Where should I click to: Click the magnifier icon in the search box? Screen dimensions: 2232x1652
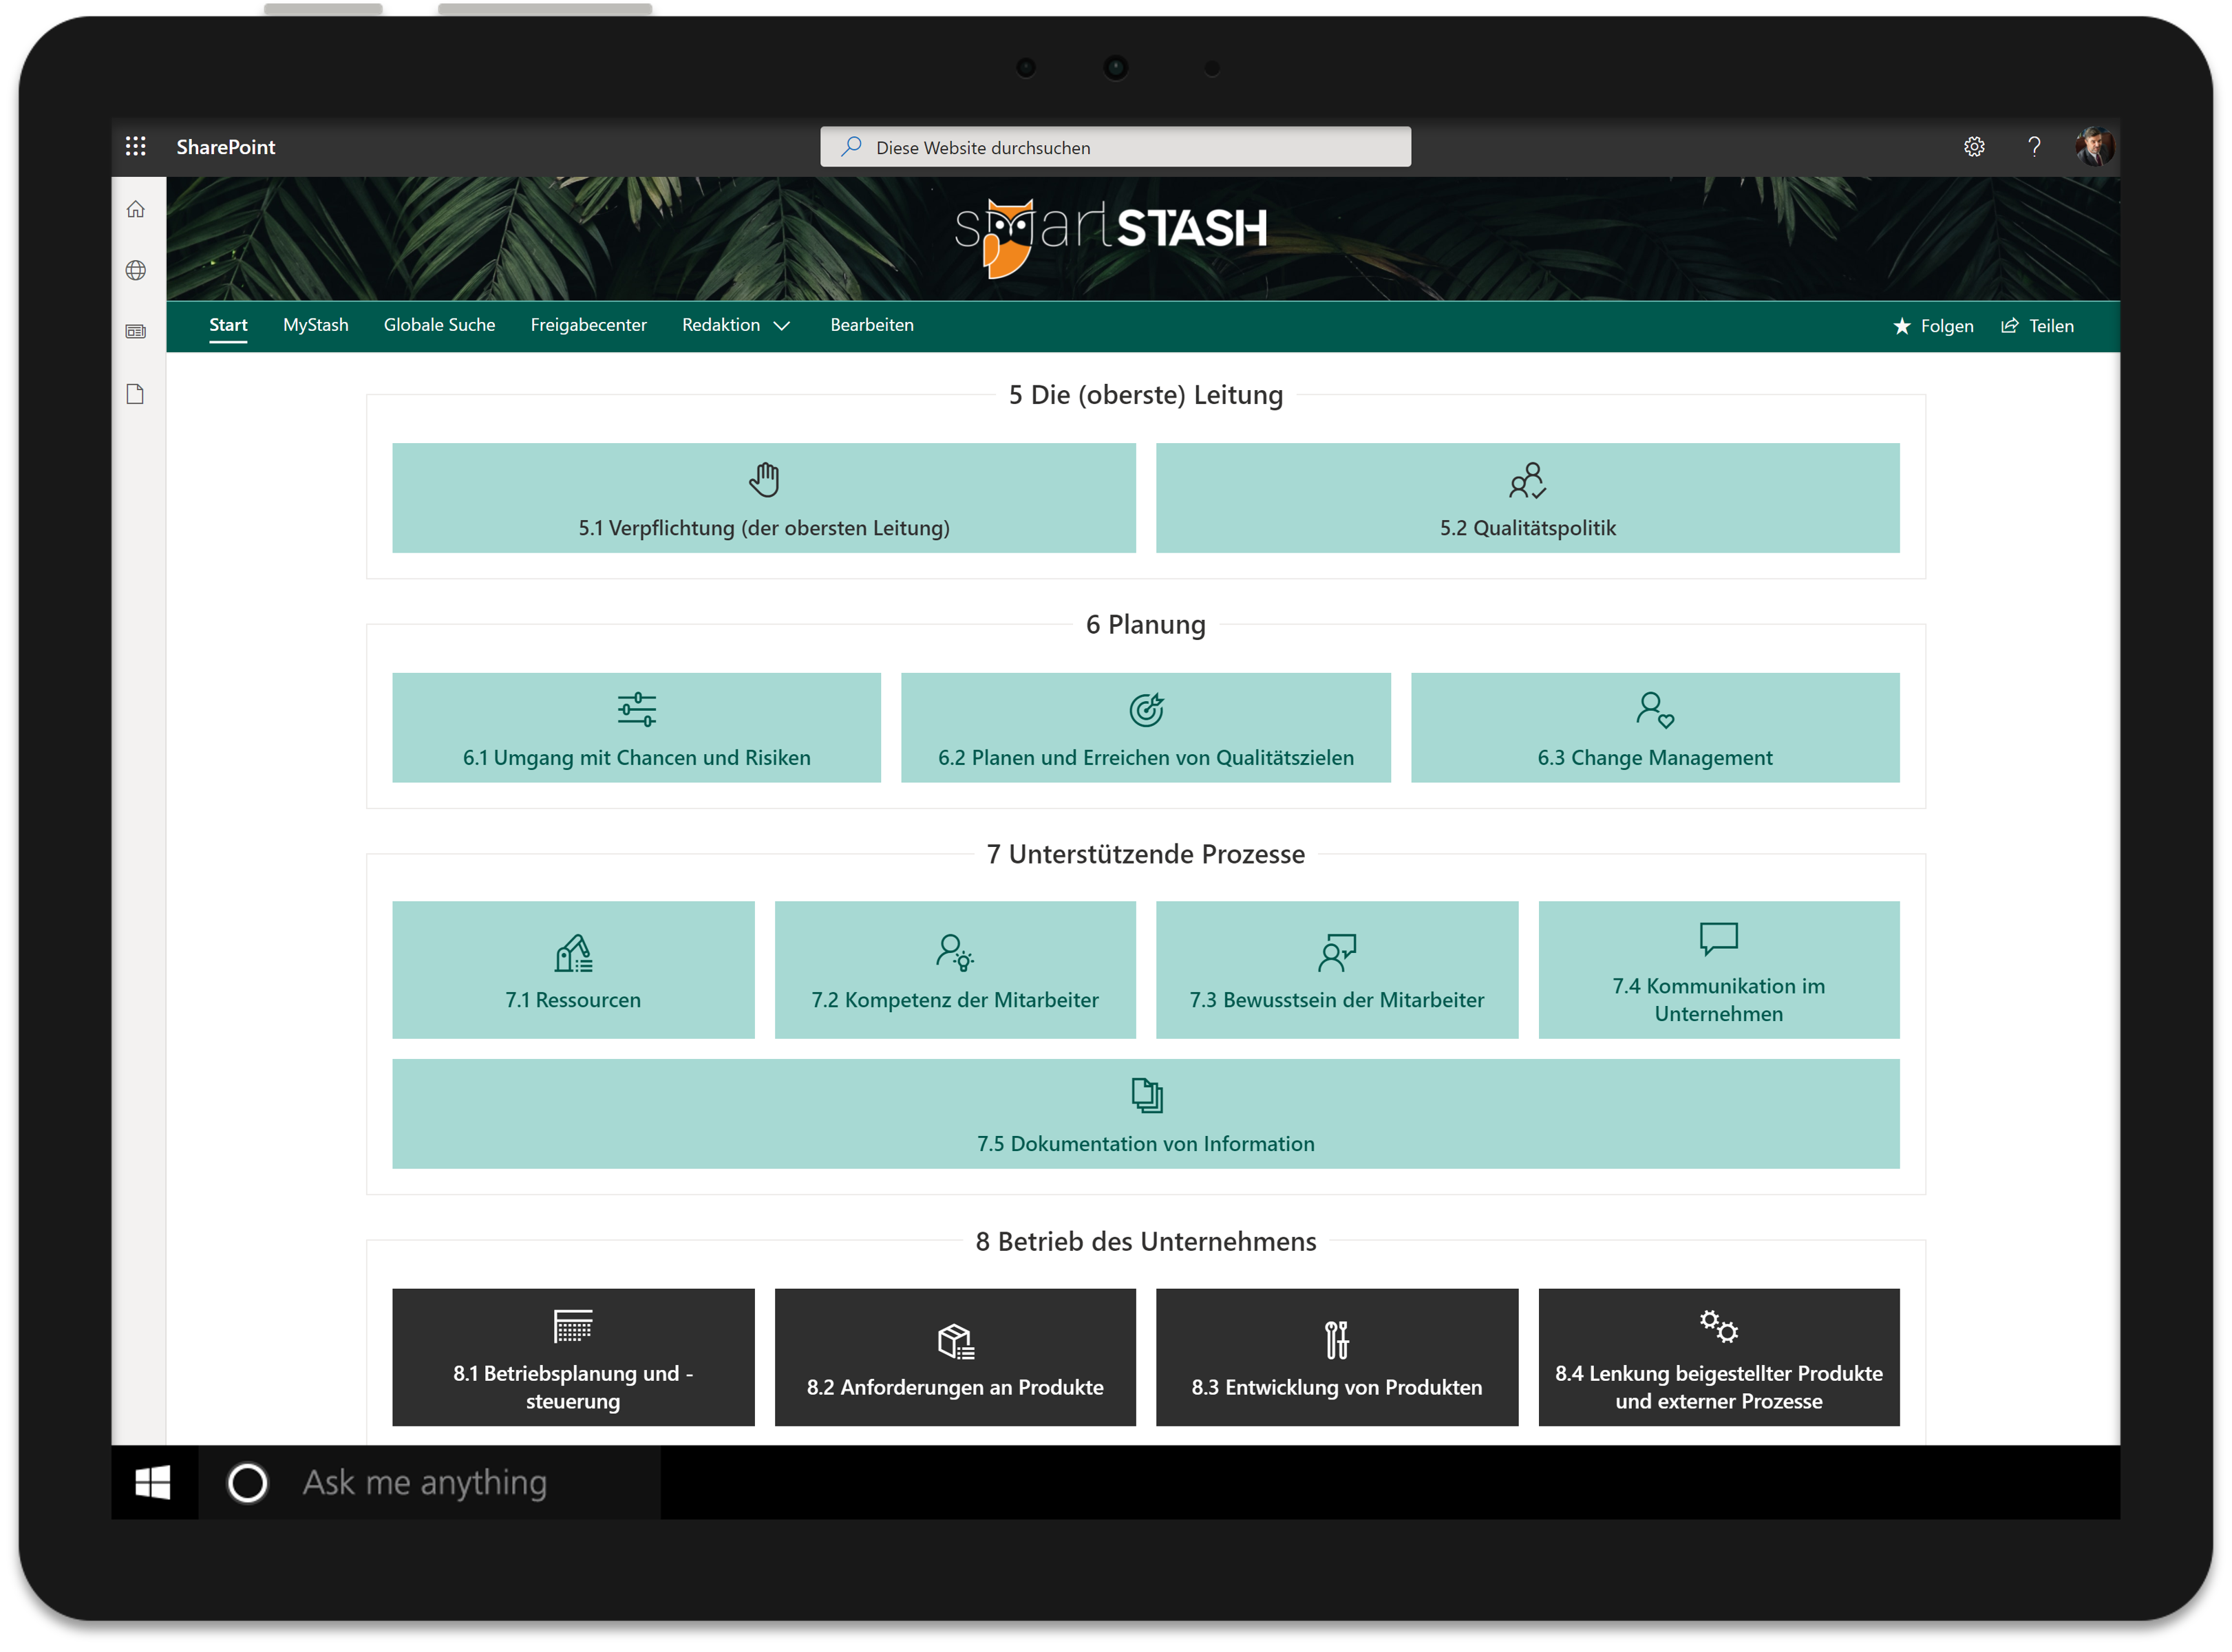(851, 147)
